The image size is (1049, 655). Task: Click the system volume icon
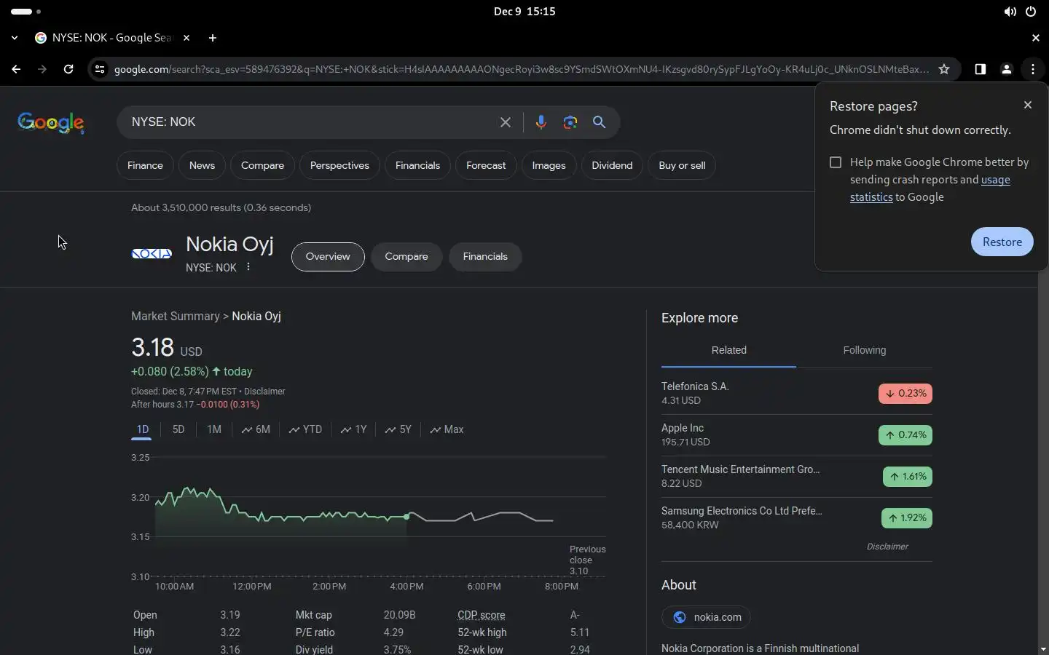coord(1010,12)
